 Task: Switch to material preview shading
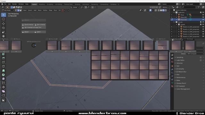coord(163,10)
